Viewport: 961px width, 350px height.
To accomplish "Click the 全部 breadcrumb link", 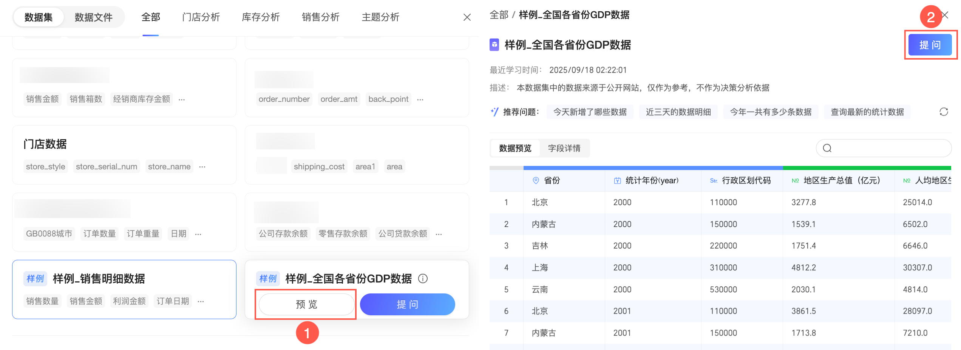I will (499, 15).
